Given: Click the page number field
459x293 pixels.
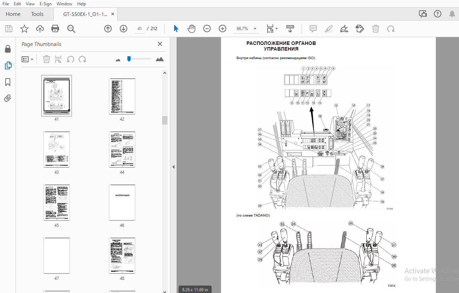Looking at the screenshot, I should pyautogui.click(x=140, y=29).
